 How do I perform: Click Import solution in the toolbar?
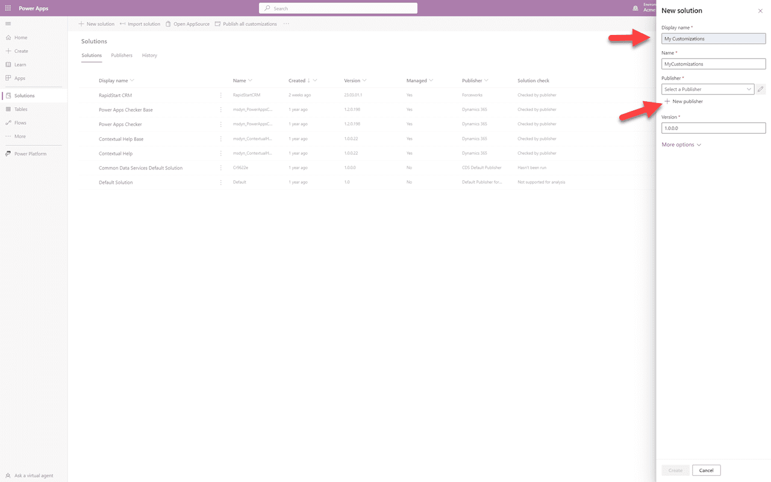pyautogui.click(x=140, y=23)
